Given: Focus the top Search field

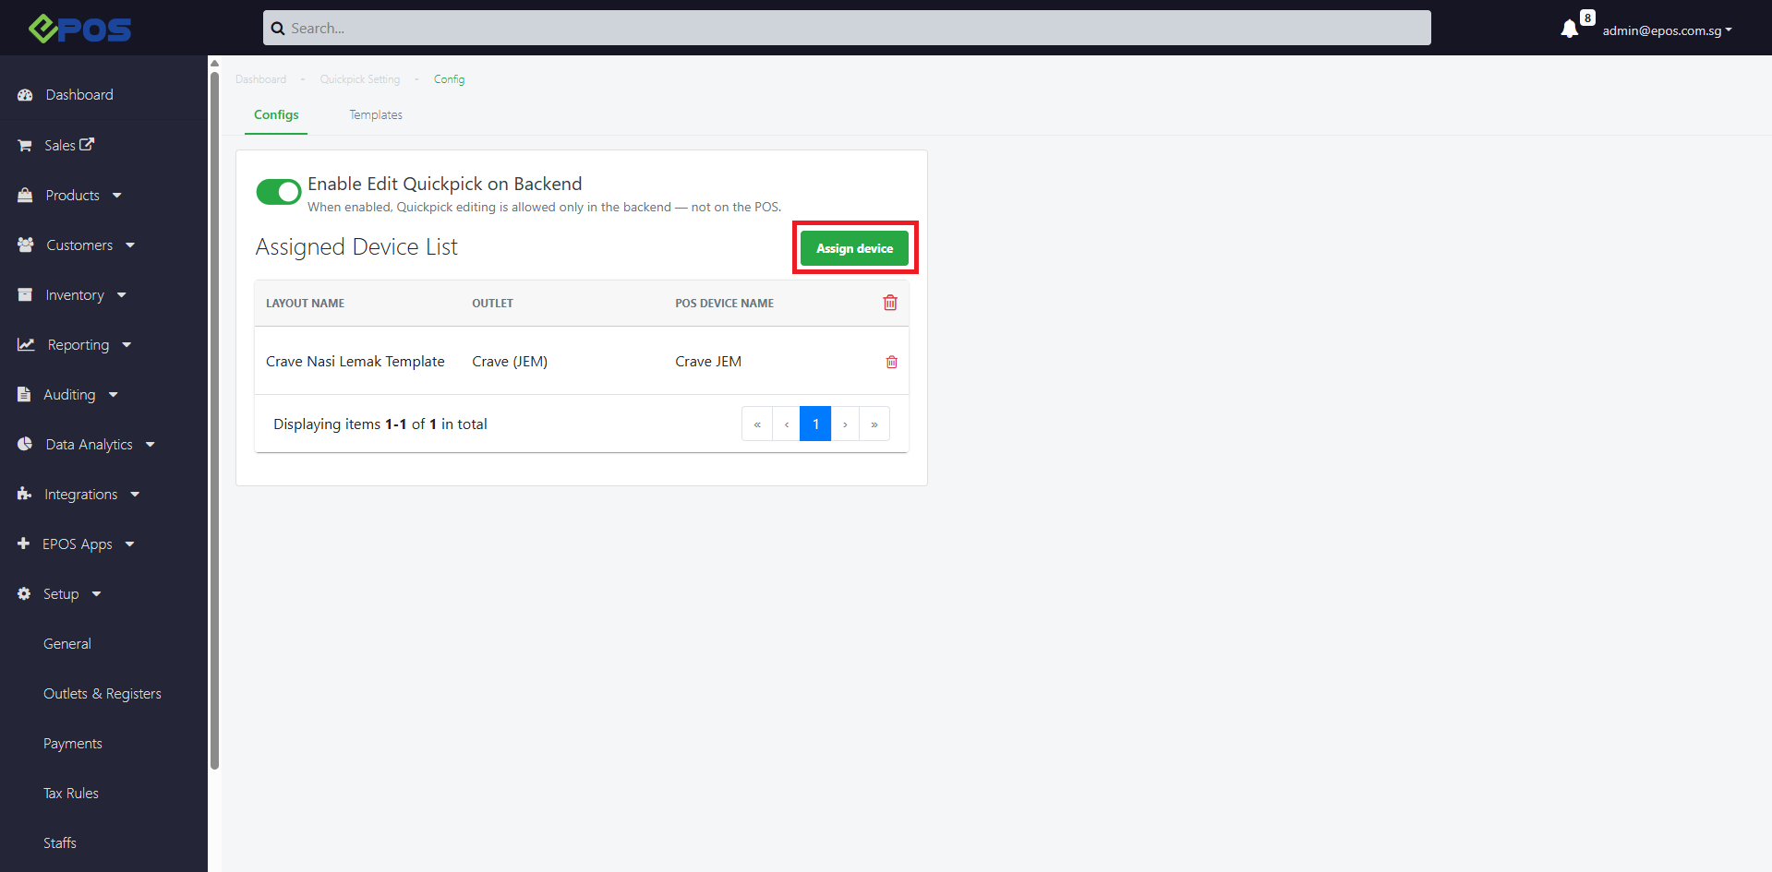Looking at the screenshot, I should (x=846, y=28).
